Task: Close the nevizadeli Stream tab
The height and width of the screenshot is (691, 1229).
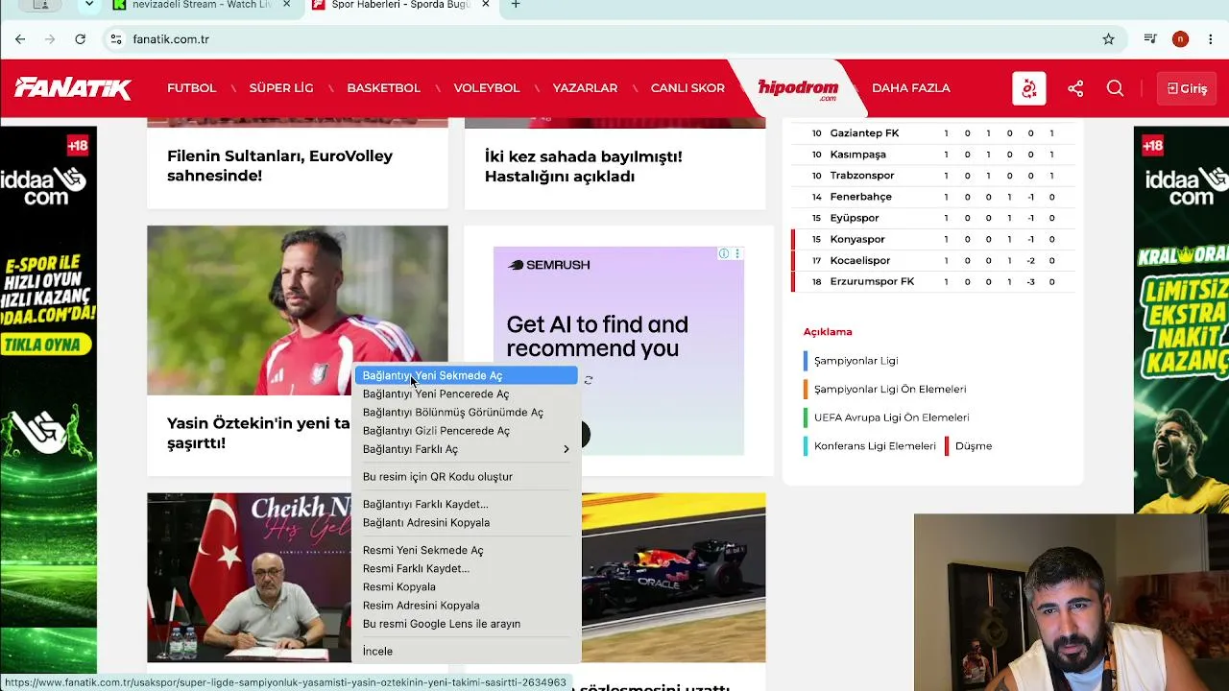Action: (x=287, y=5)
